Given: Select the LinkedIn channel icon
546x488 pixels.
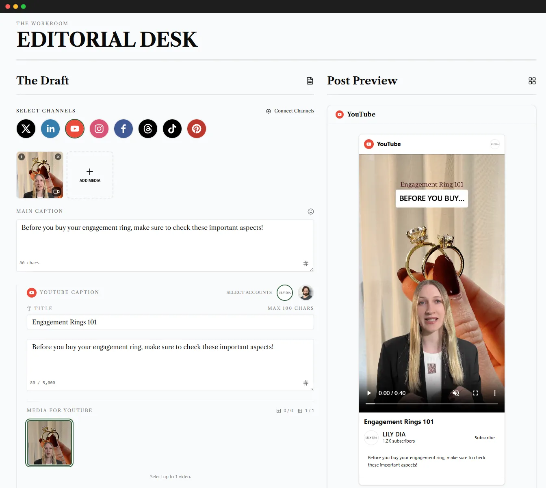Looking at the screenshot, I should point(50,129).
